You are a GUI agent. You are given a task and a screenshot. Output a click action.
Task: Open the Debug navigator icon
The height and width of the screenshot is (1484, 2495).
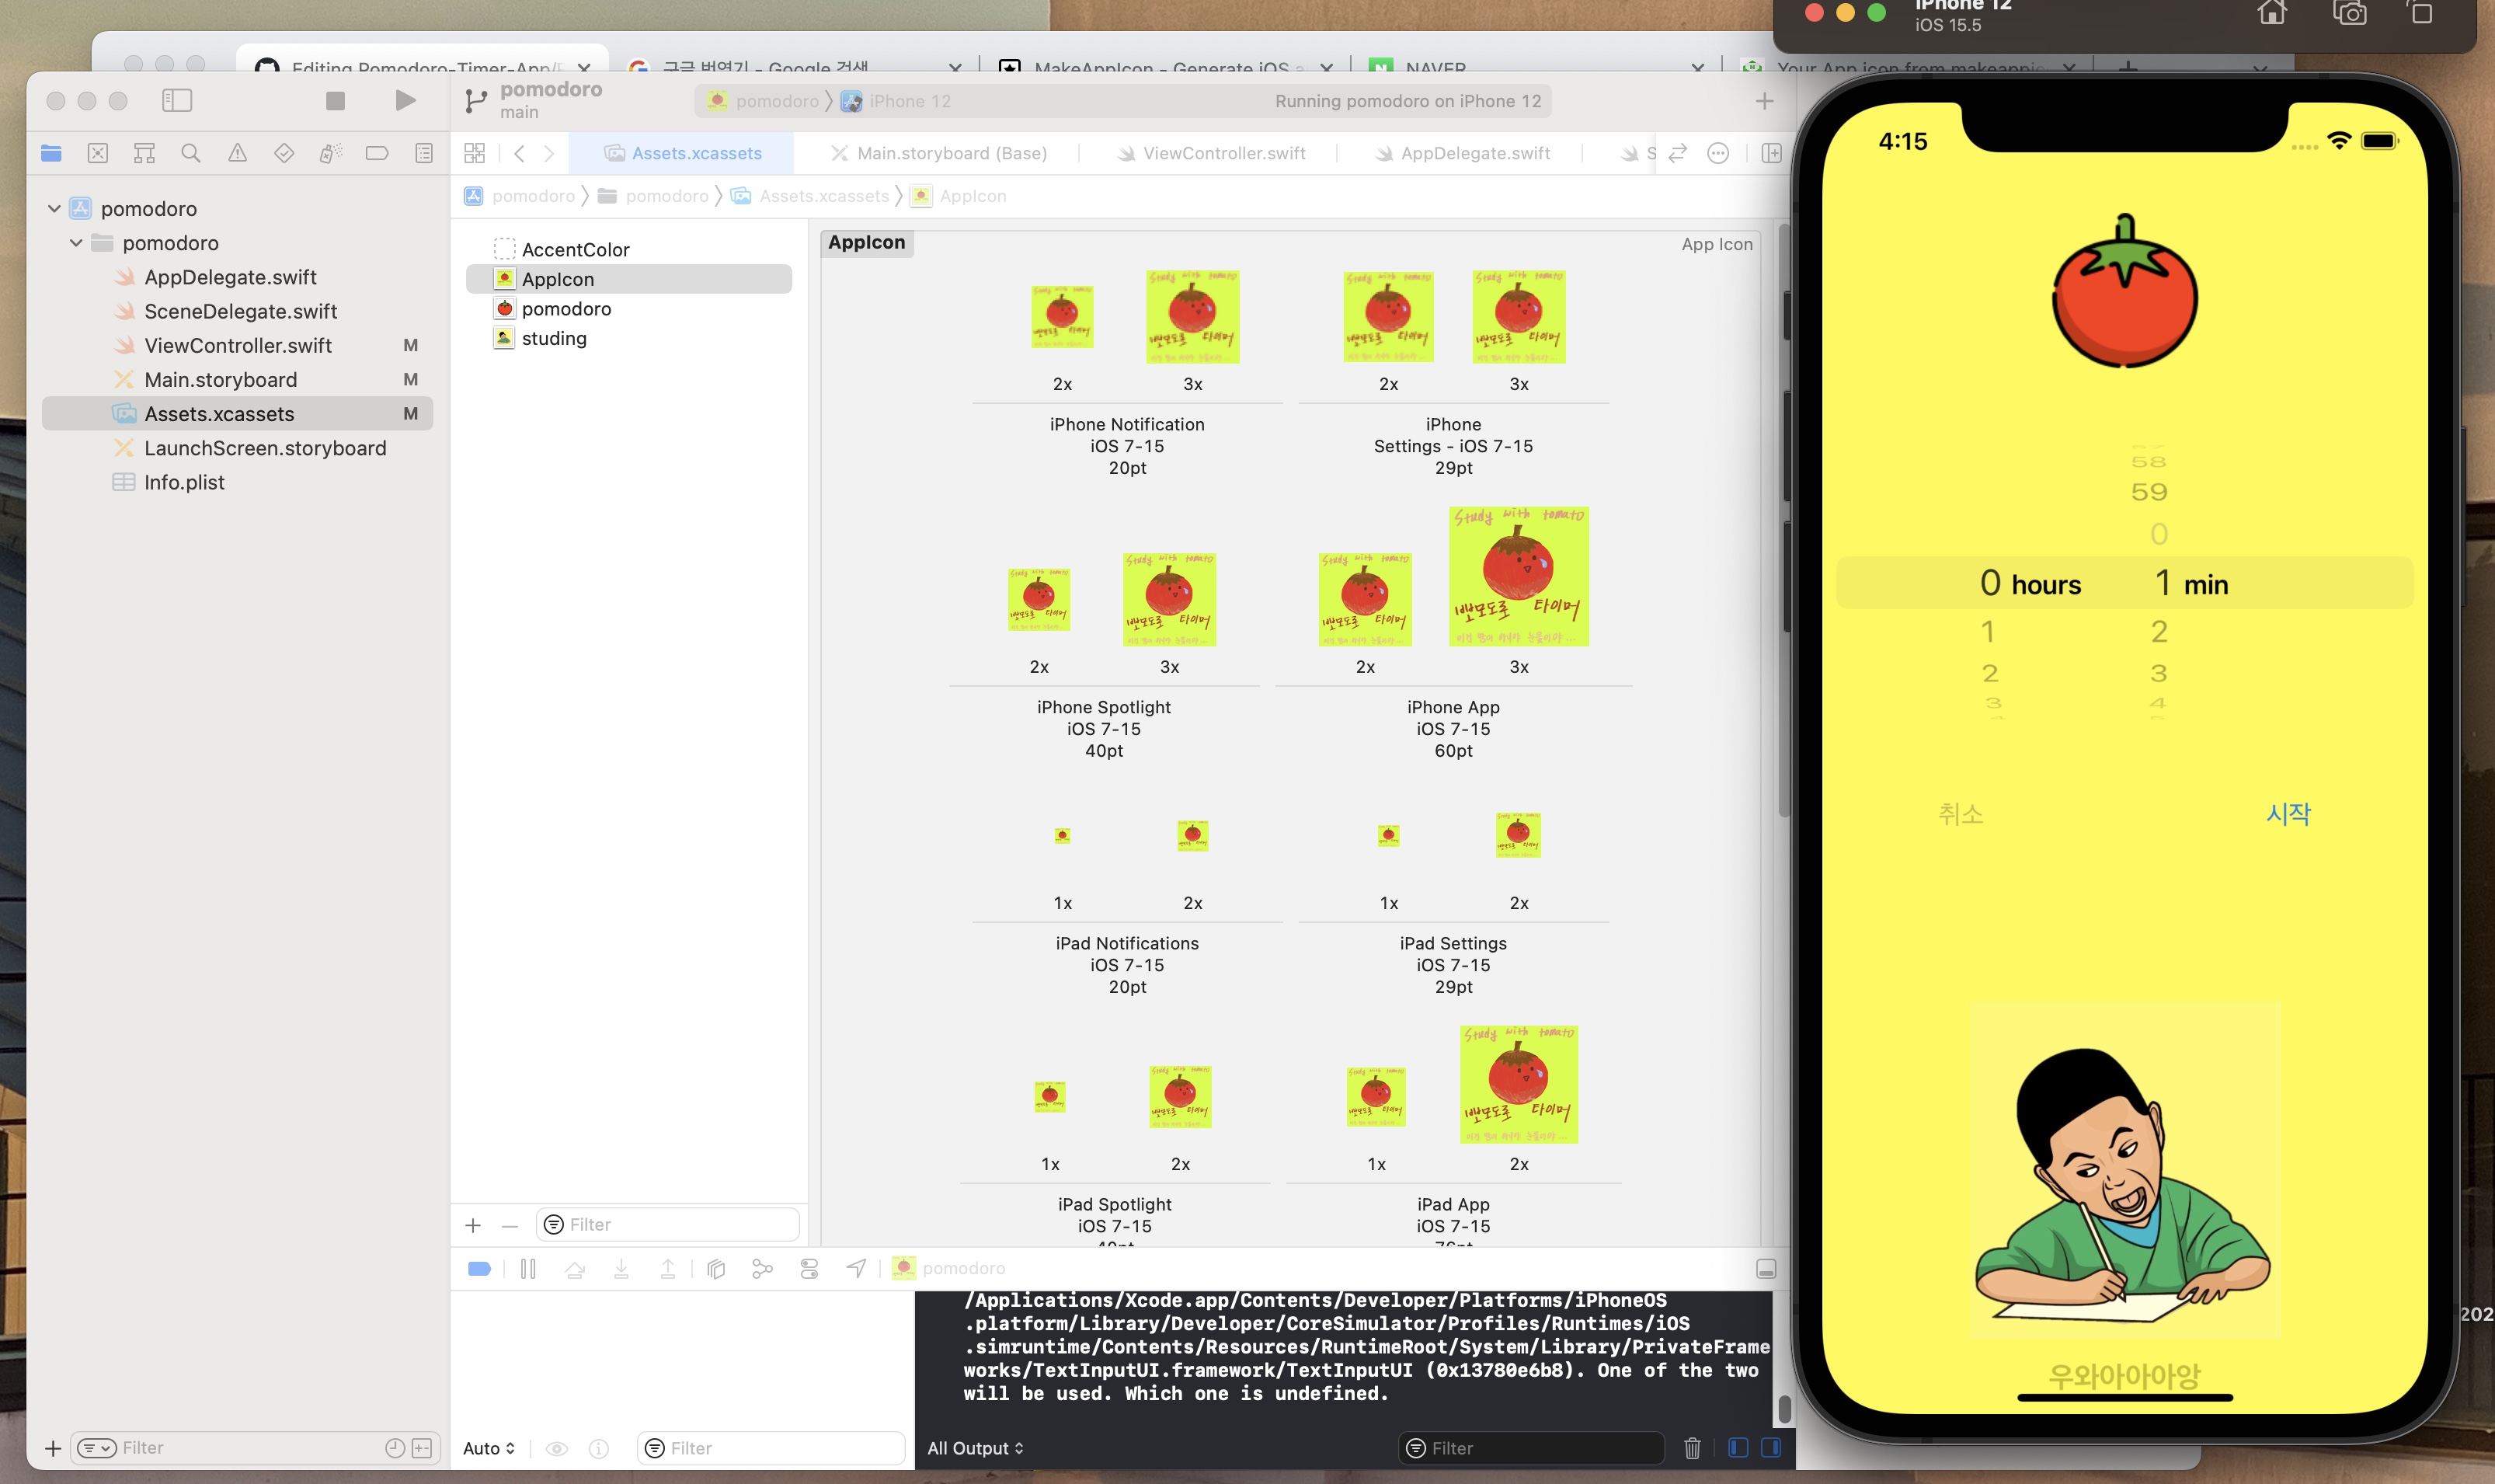(330, 152)
